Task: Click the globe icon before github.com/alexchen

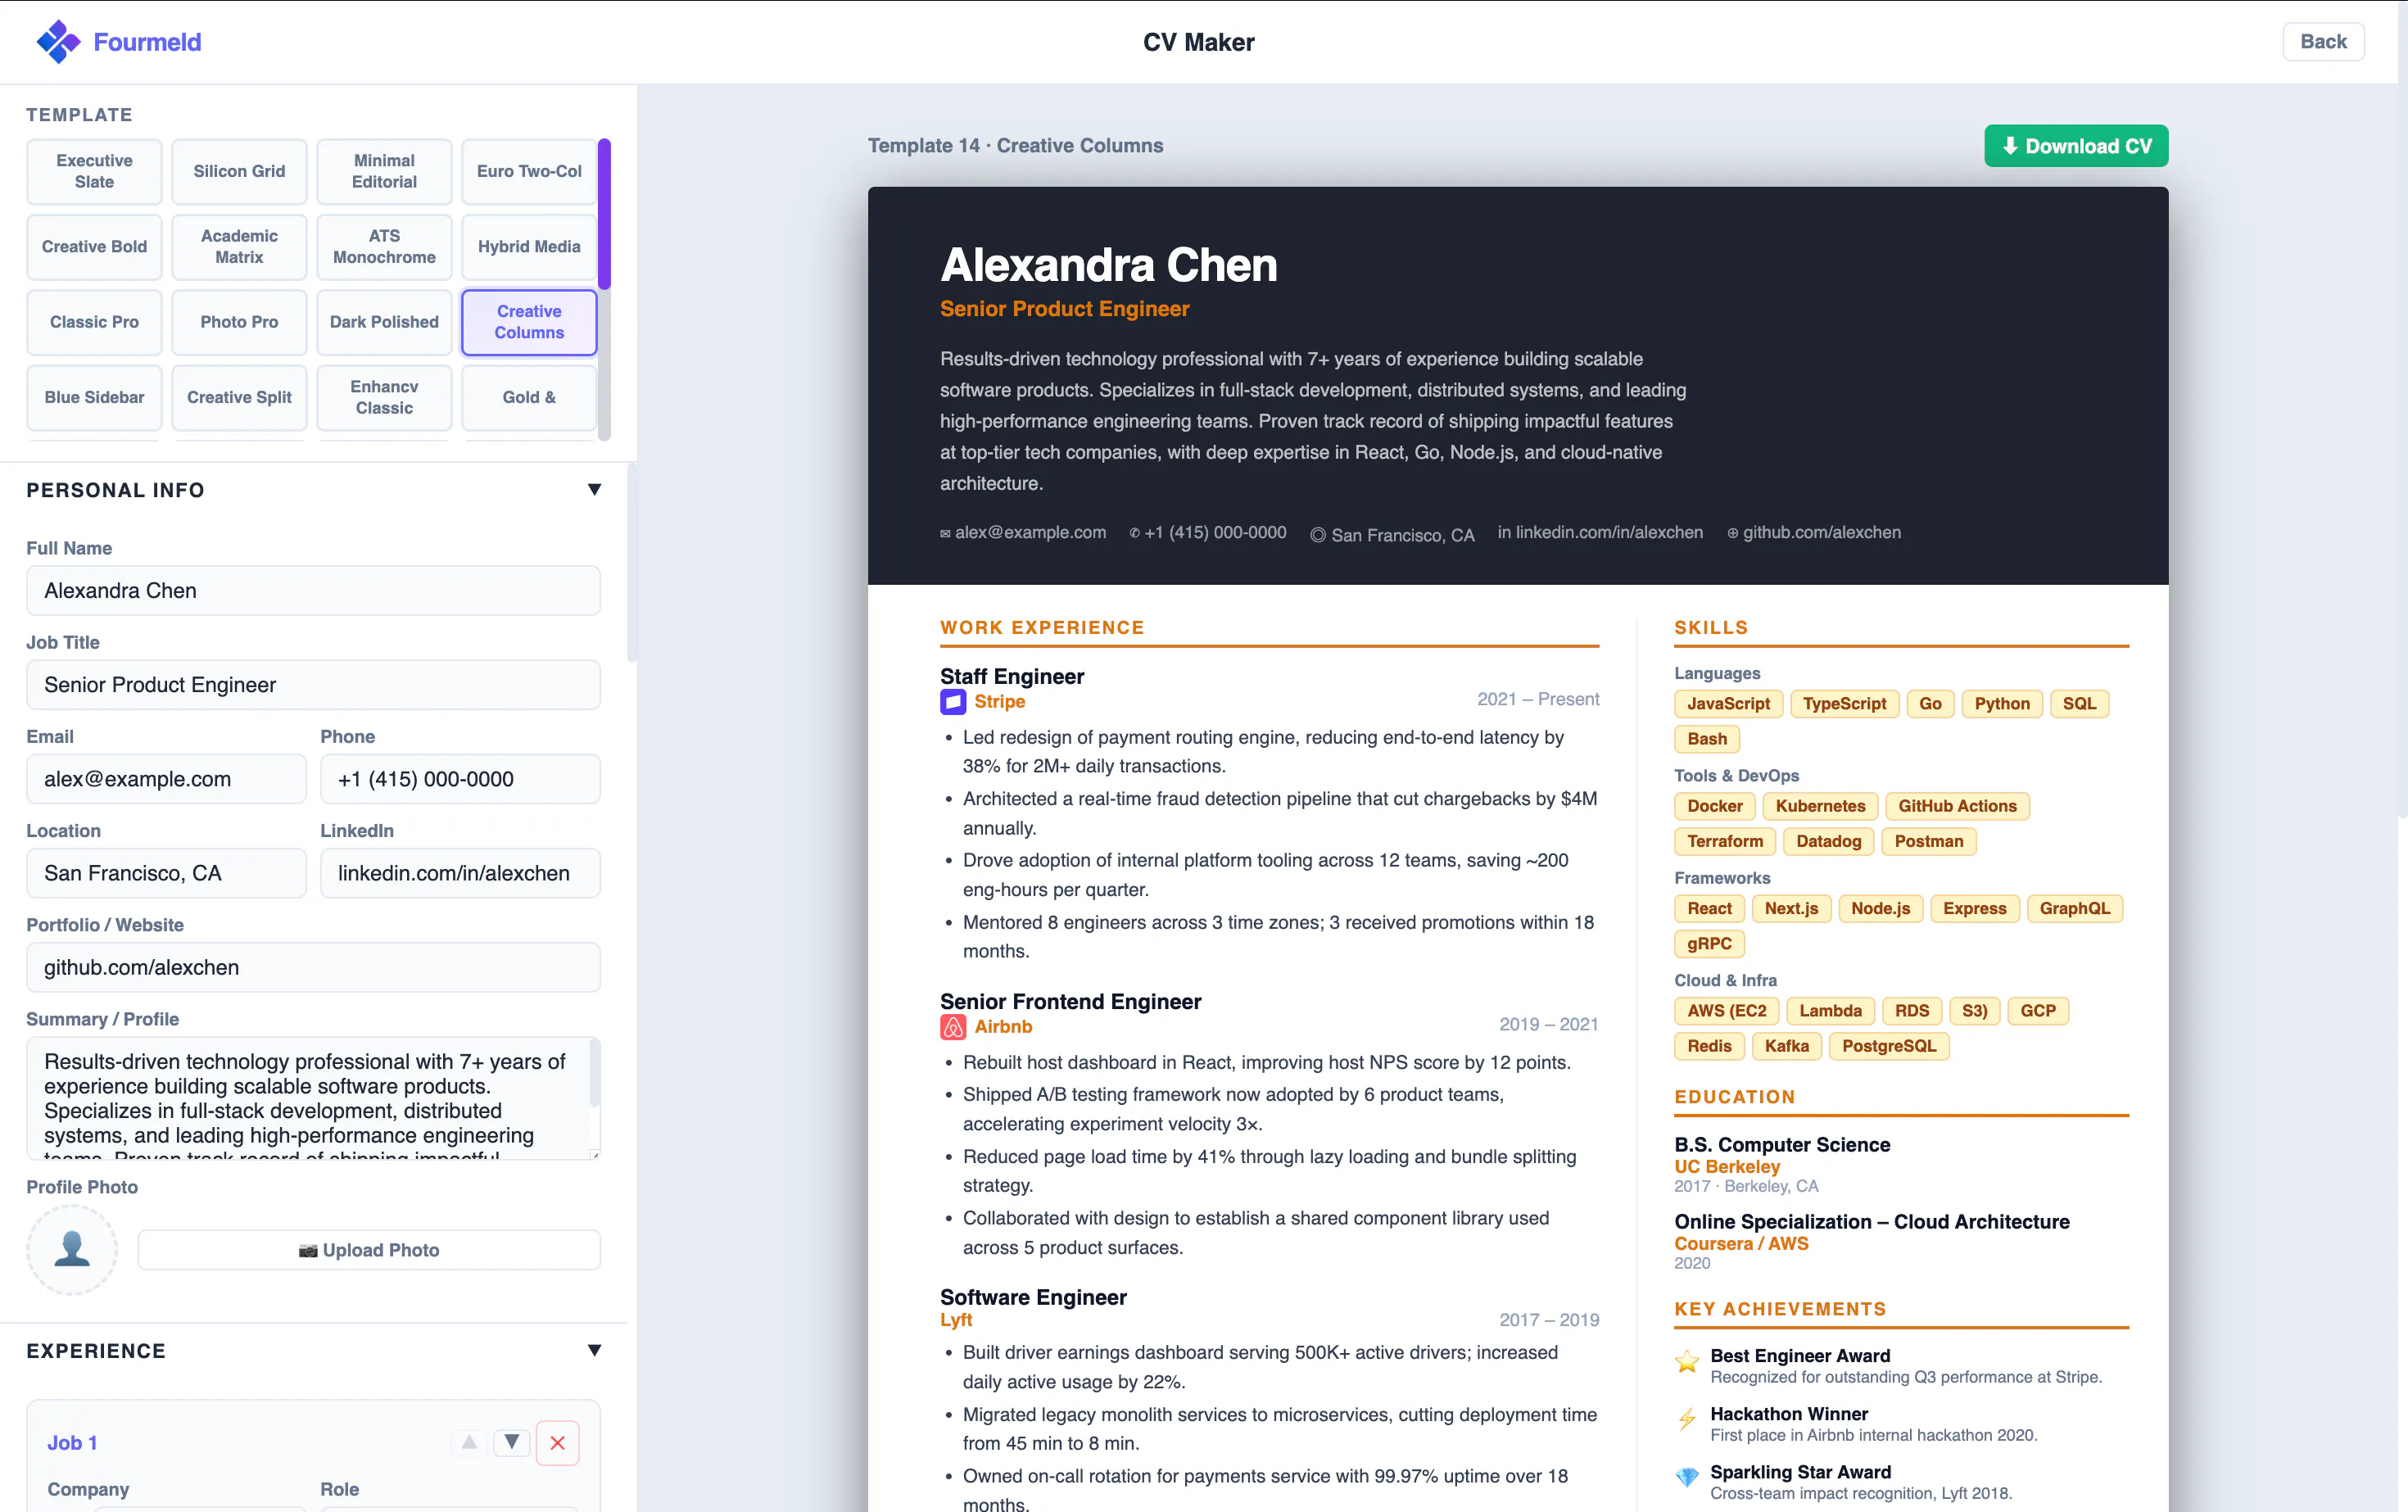Action: coord(1733,534)
